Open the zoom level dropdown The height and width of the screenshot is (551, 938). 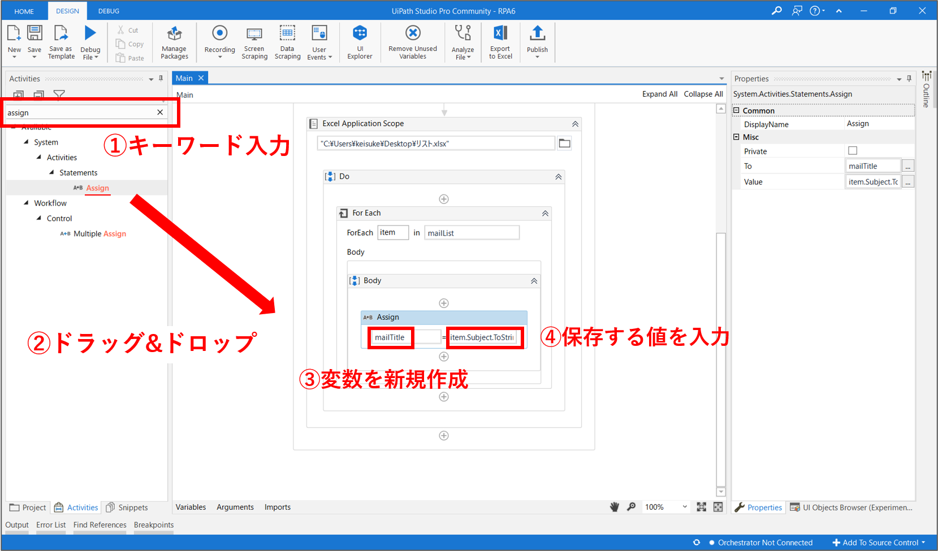tap(685, 507)
